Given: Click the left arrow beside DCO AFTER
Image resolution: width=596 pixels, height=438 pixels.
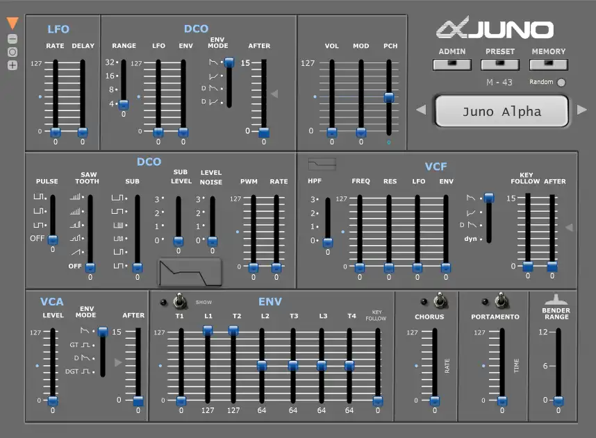Looking at the screenshot, I should tap(274, 94).
